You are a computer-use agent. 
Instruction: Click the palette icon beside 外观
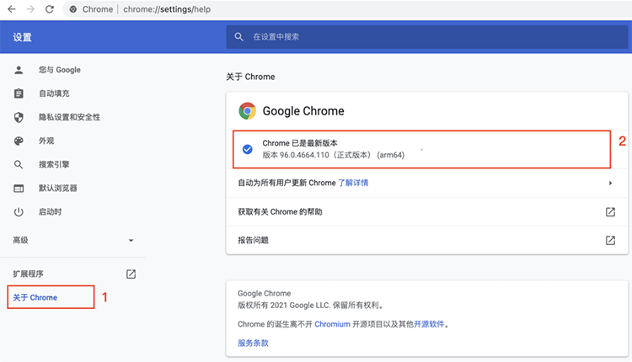[x=19, y=141]
